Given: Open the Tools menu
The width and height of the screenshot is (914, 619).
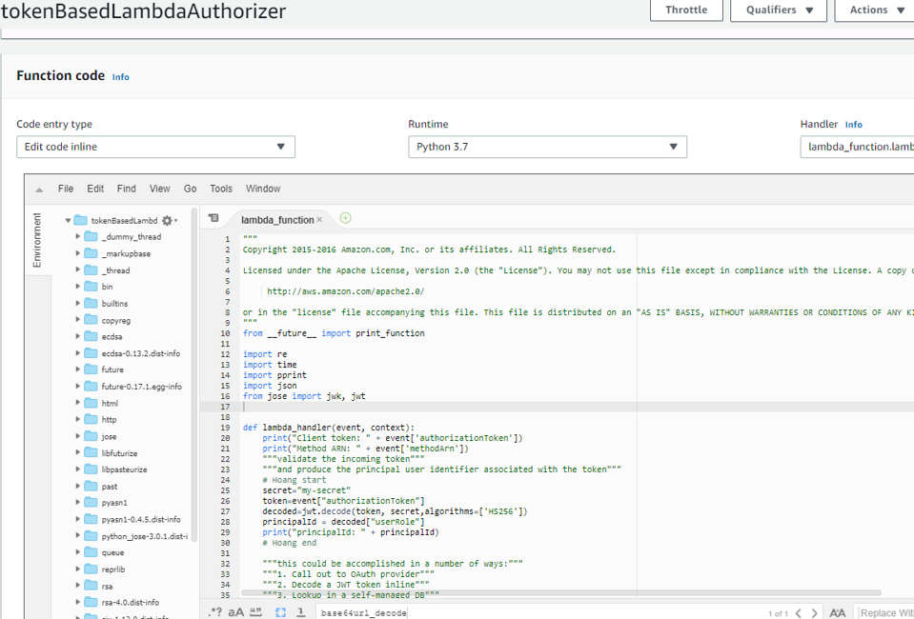Looking at the screenshot, I should [221, 189].
